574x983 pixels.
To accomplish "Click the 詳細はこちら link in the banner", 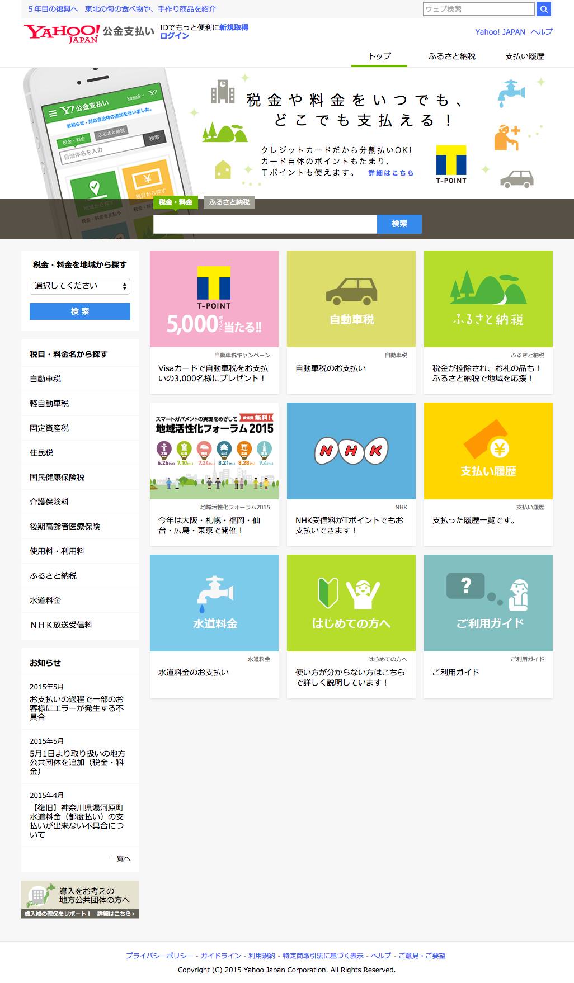I will click(x=391, y=173).
